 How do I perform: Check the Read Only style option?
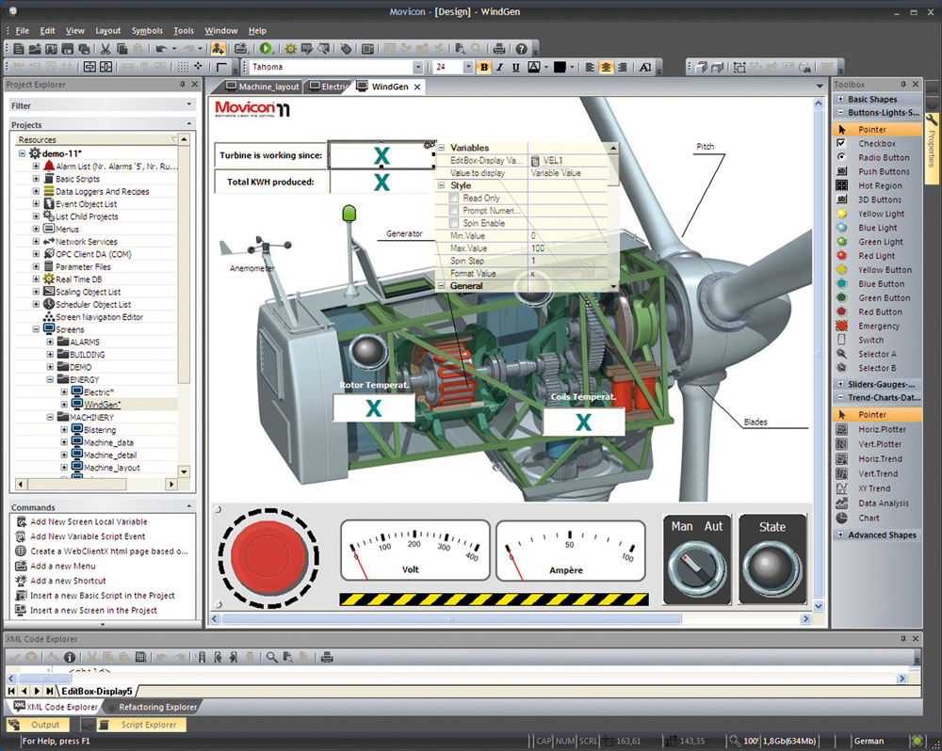tap(454, 199)
